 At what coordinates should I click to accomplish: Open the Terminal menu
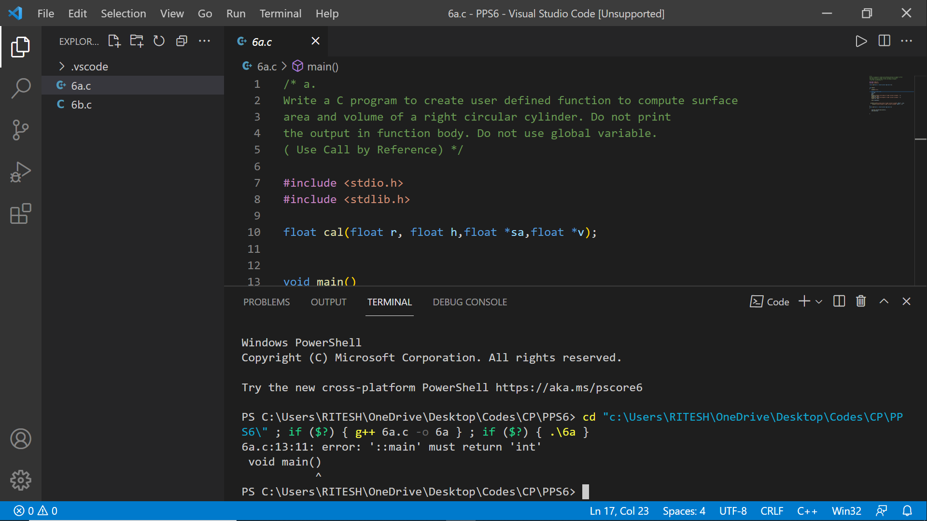point(280,14)
